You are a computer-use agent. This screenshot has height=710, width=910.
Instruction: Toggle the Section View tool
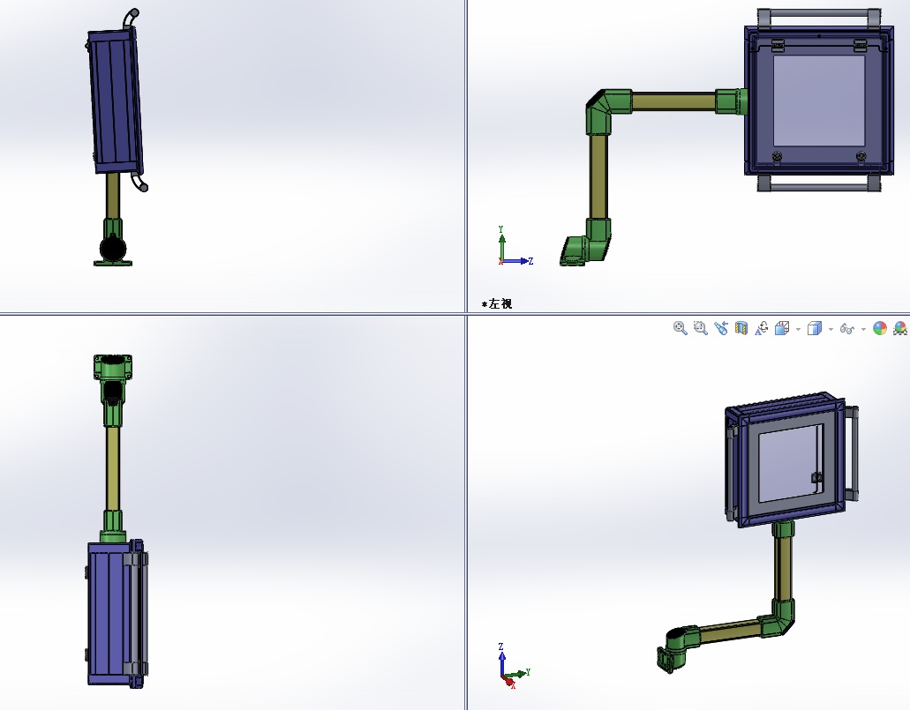pos(741,328)
